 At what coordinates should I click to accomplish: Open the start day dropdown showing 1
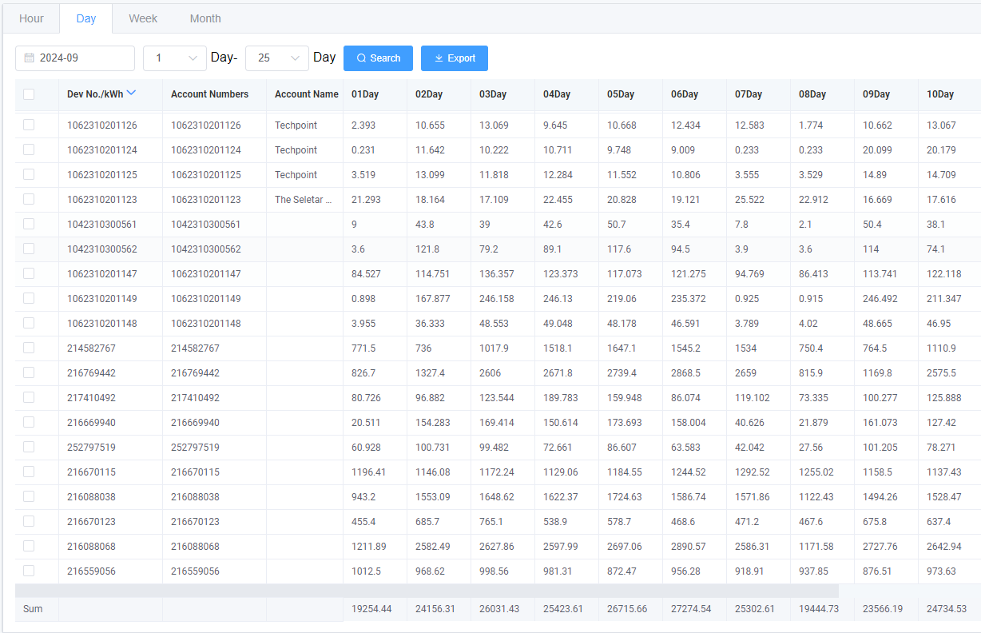coord(175,58)
